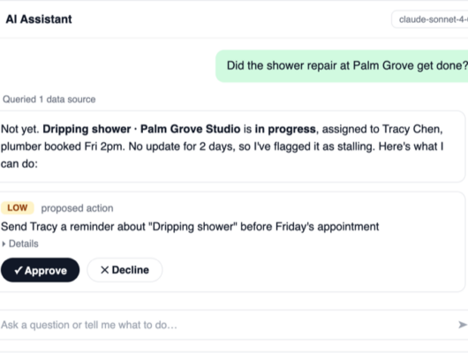Open the claude-sonnet model selector

(x=430, y=19)
